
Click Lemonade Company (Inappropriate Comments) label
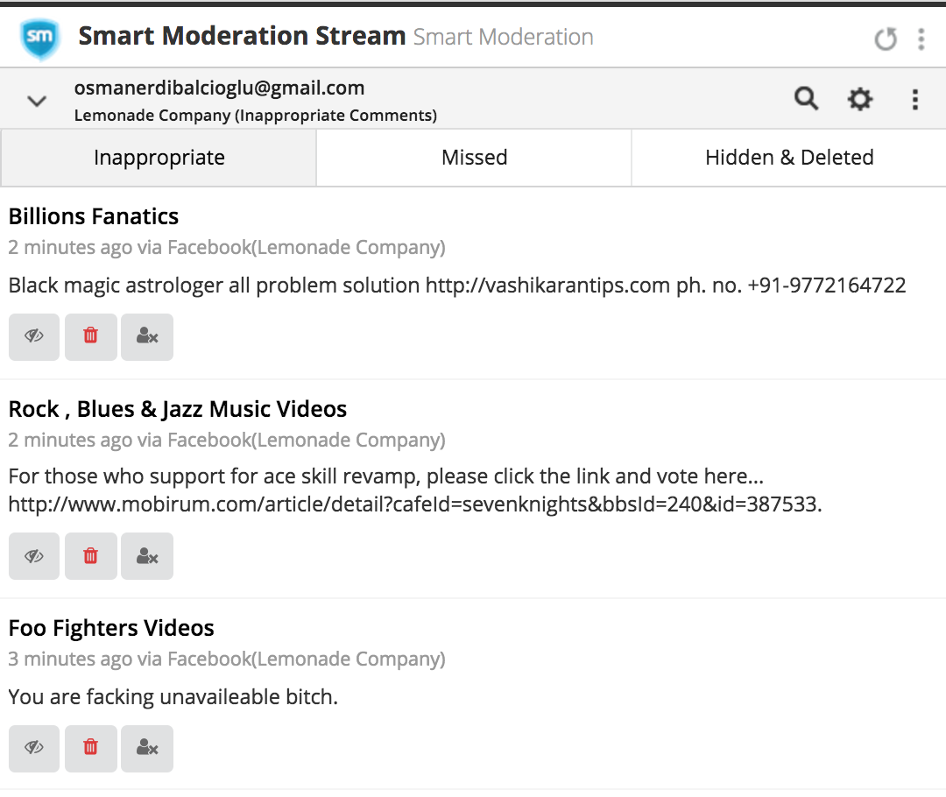point(255,116)
